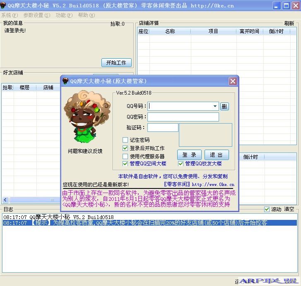Toggle 管理QQ校友大楼 checkbox
The width and height of the screenshot is (301, 286).
(181, 164)
